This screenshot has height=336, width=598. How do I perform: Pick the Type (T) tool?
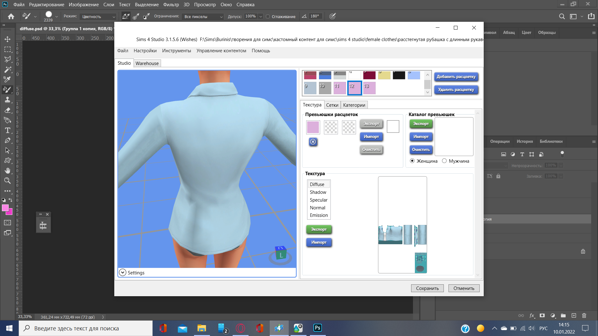[x=7, y=130]
